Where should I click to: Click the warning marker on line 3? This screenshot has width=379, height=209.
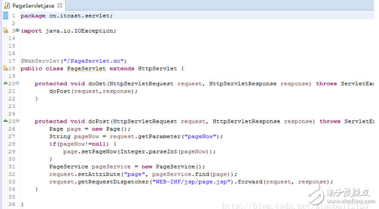tap(5, 31)
